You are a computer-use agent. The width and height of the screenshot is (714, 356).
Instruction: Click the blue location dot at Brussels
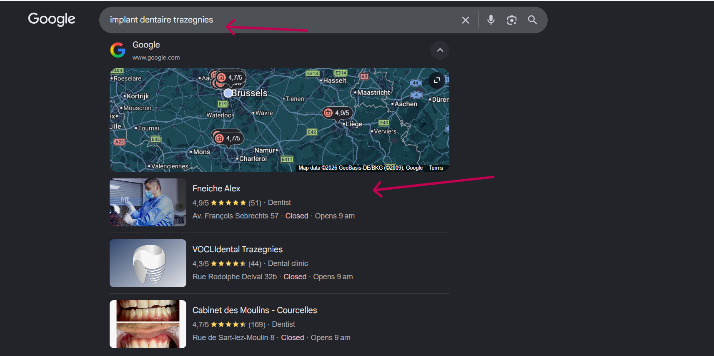[228, 93]
